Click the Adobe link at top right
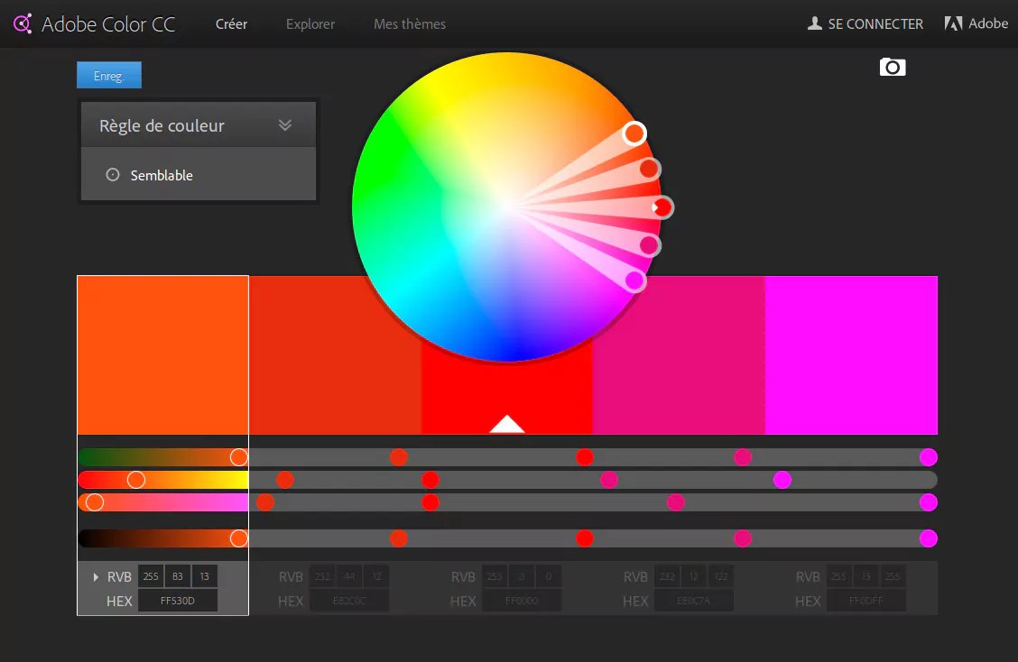Screen dimensions: 1018x662 pyautogui.click(x=988, y=23)
